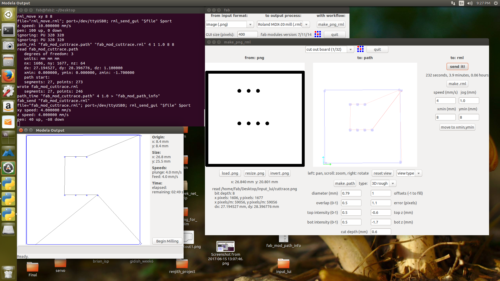Click the top intensity (0-1) field
Viewport: 500px width, 281px height.
click(351, 213)
